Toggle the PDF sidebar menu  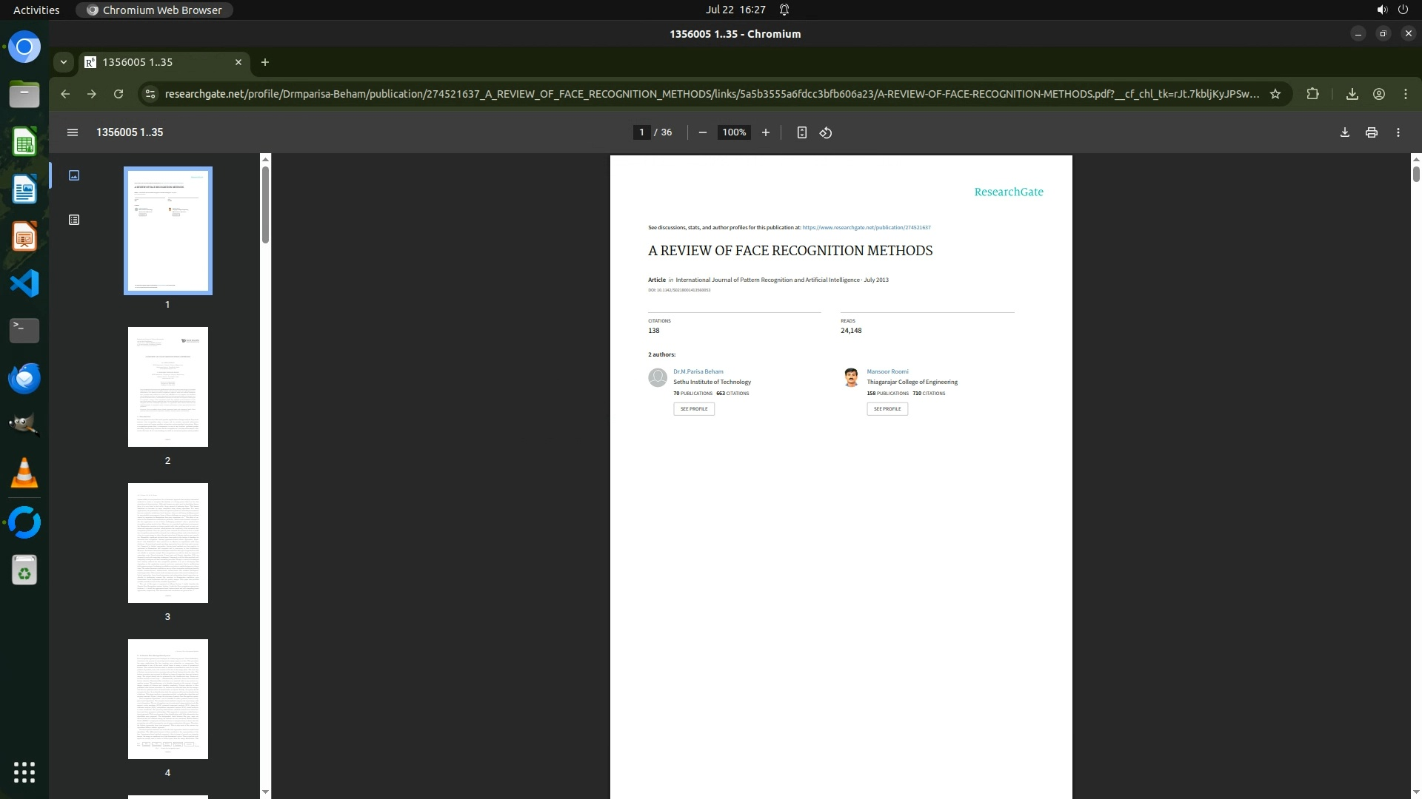click(x=72, y=132)
